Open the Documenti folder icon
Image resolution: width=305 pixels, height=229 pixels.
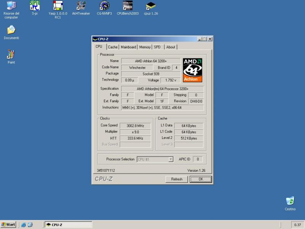(x=11, y=32)
